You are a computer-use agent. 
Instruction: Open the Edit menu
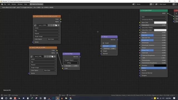[x=9, y=4]
